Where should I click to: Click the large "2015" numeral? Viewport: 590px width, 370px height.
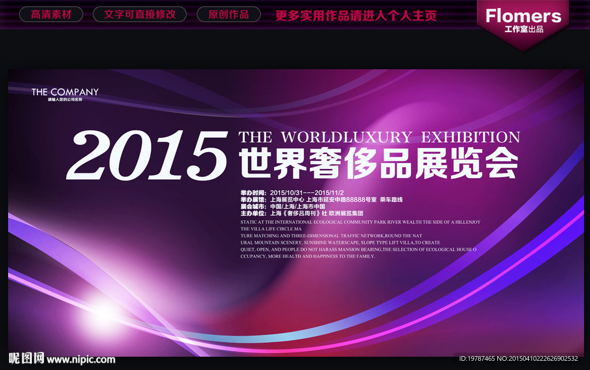tap(147, 156)
